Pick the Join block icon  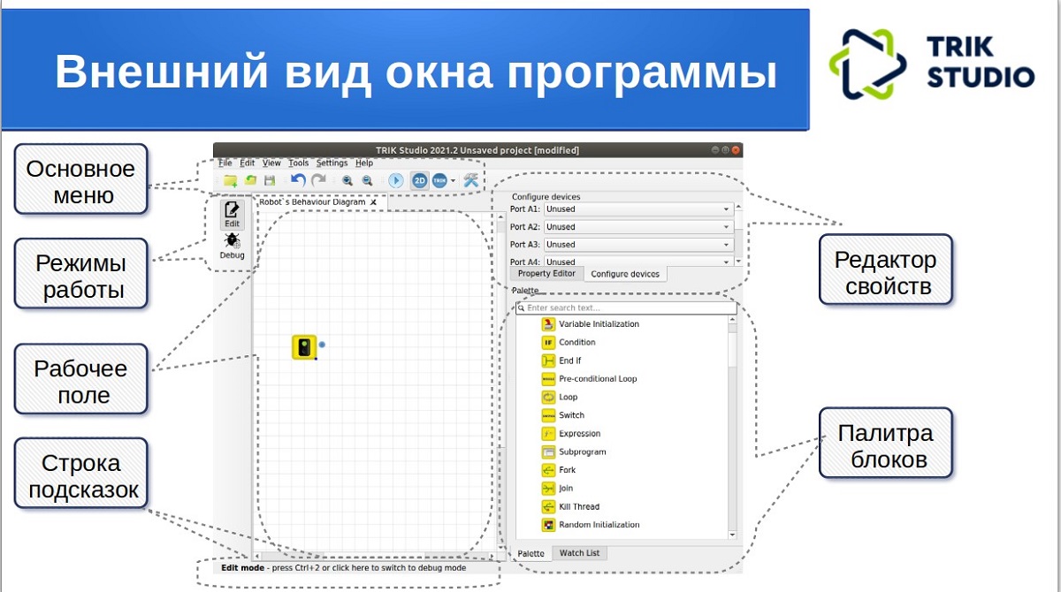click(548, 489)
